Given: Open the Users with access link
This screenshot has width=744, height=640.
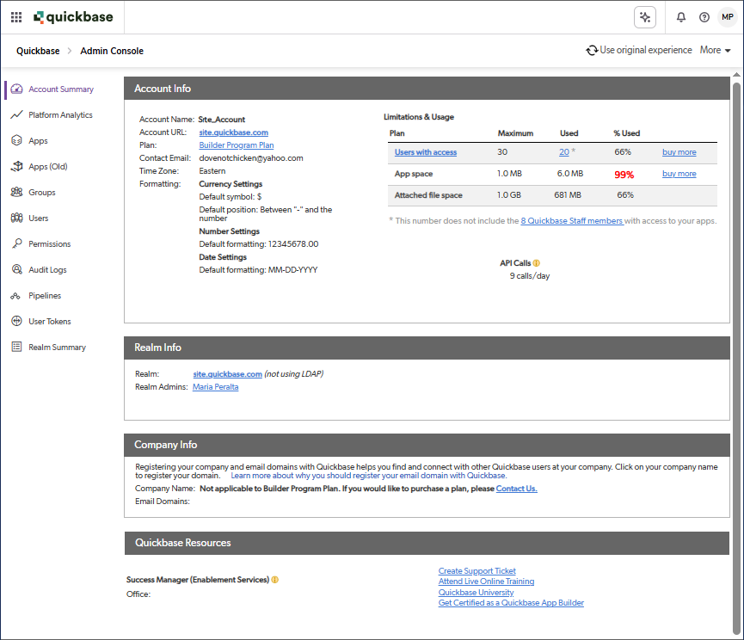Looking at the screenshot, I should pos(425,152).
